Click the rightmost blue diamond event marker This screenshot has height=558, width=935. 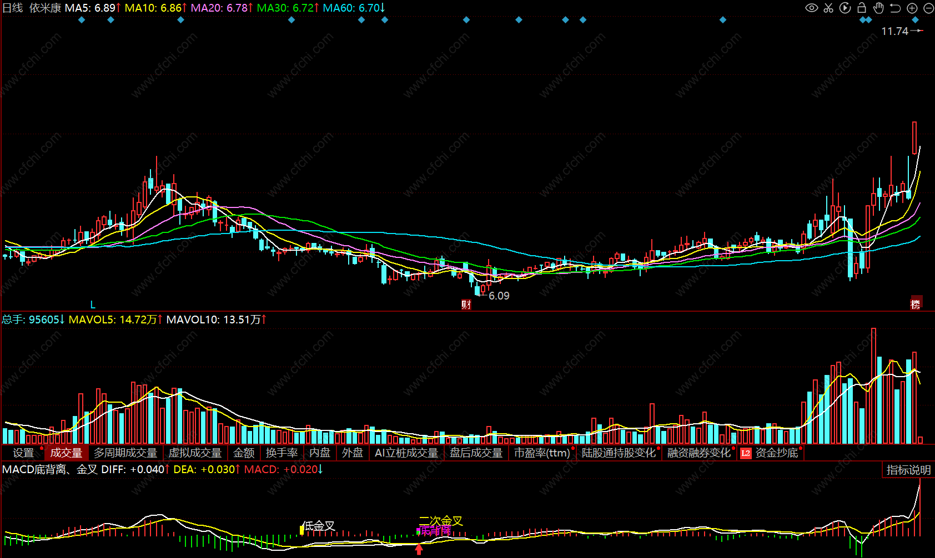pos(916,20)
